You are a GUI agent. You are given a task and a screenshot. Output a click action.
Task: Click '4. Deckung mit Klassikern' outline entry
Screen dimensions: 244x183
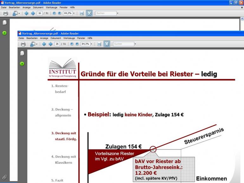pyautogui.click(x=64, y=160)
